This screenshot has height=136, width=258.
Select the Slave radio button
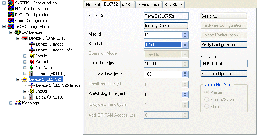[207, 107]
